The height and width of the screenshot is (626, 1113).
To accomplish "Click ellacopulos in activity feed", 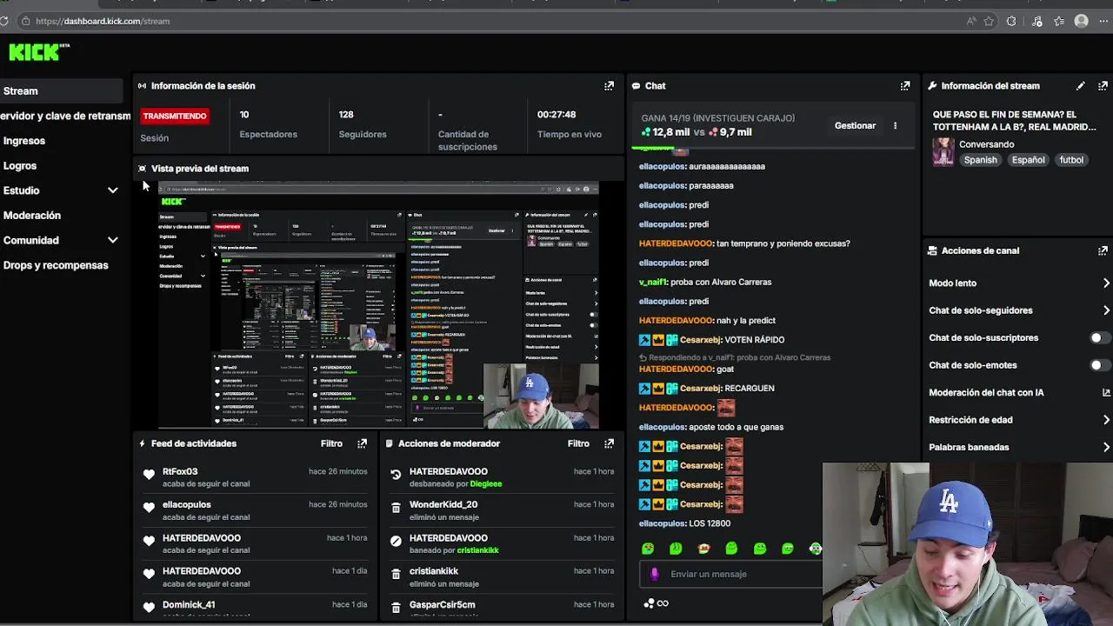I will (187, 504).
